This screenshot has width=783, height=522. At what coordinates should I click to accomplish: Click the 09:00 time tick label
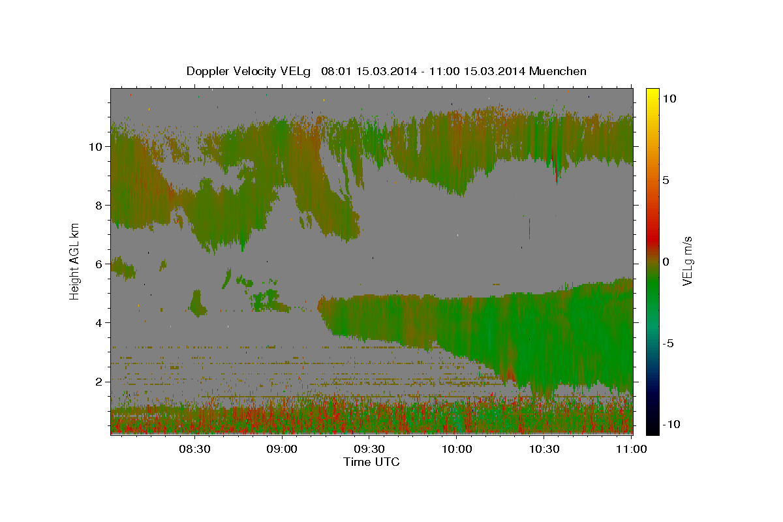(283, 449)
